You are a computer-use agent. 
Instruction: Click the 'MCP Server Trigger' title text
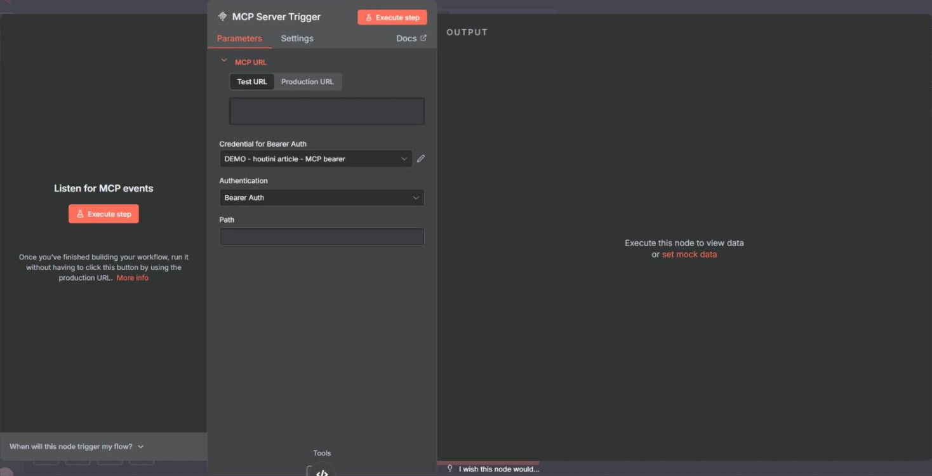point(277,17)
